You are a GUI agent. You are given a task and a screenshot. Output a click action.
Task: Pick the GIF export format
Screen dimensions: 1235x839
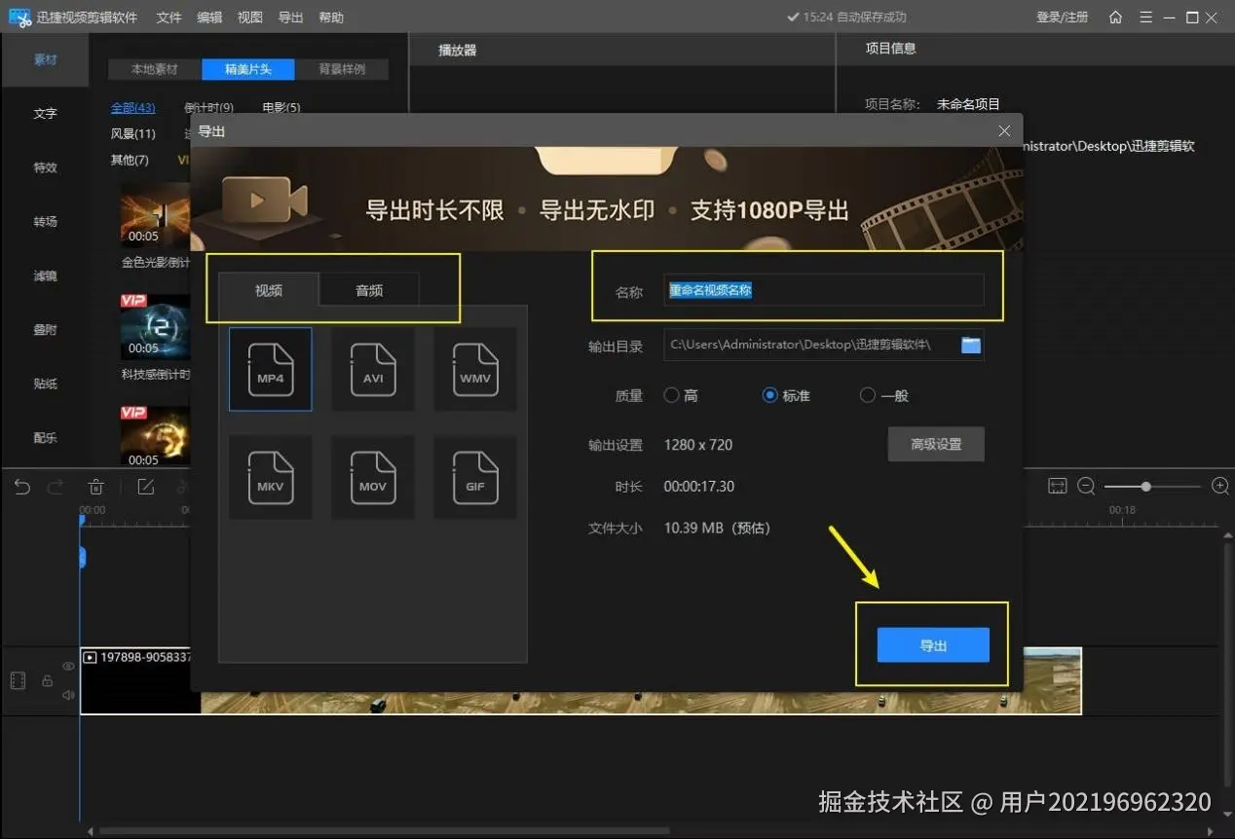(x=475, y=477)
